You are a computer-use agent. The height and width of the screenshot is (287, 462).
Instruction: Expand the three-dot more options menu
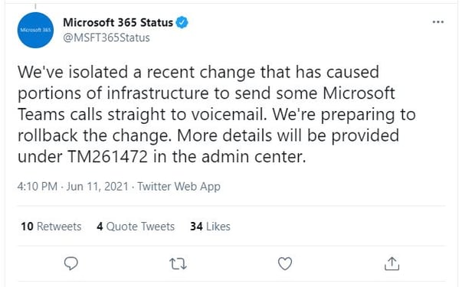point(438,22)
